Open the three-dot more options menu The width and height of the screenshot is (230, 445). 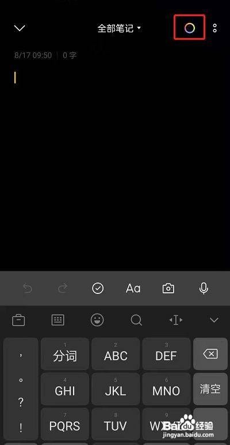pyautogui.click(x=214, y=28)
